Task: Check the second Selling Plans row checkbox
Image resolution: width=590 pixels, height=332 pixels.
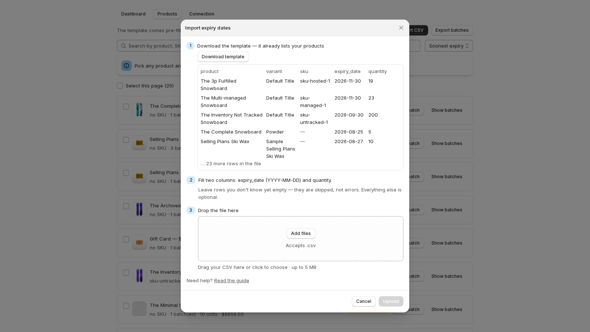Action: pyautogui.click(x=126, y=173)
